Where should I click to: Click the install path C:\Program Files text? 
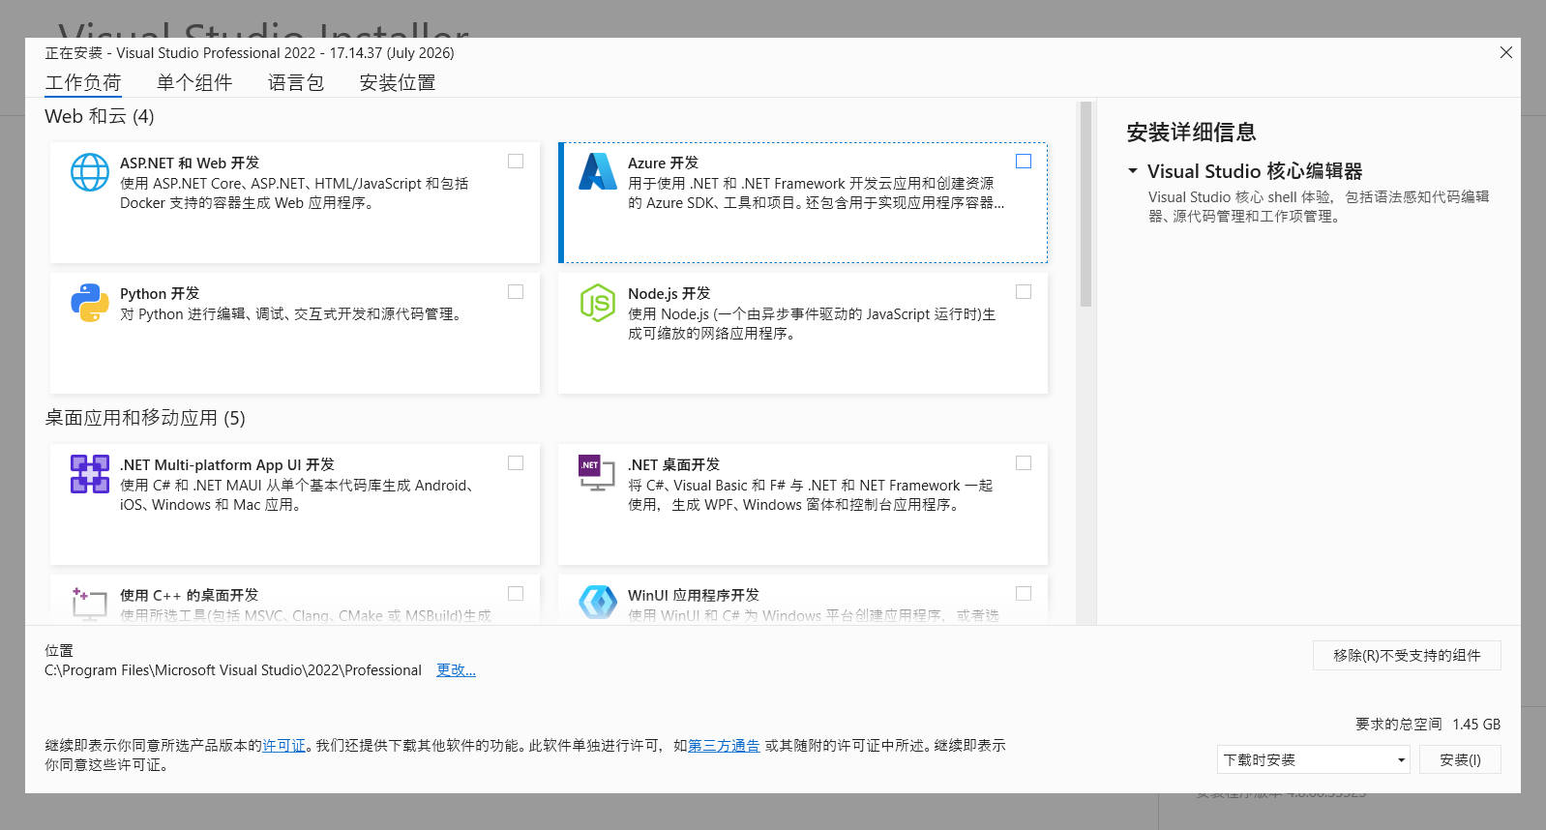233,670
